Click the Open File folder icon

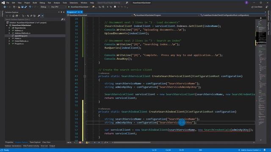tap(19, 7)
